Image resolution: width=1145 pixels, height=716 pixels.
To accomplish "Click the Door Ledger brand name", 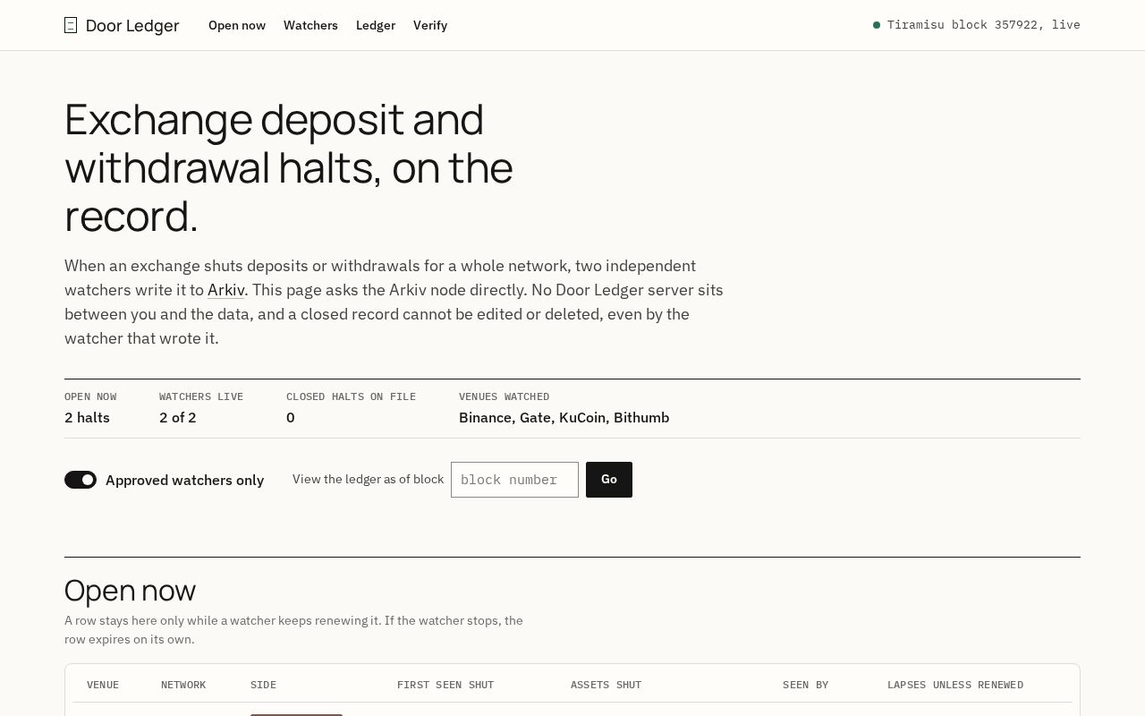I will (x=132, y=26).
